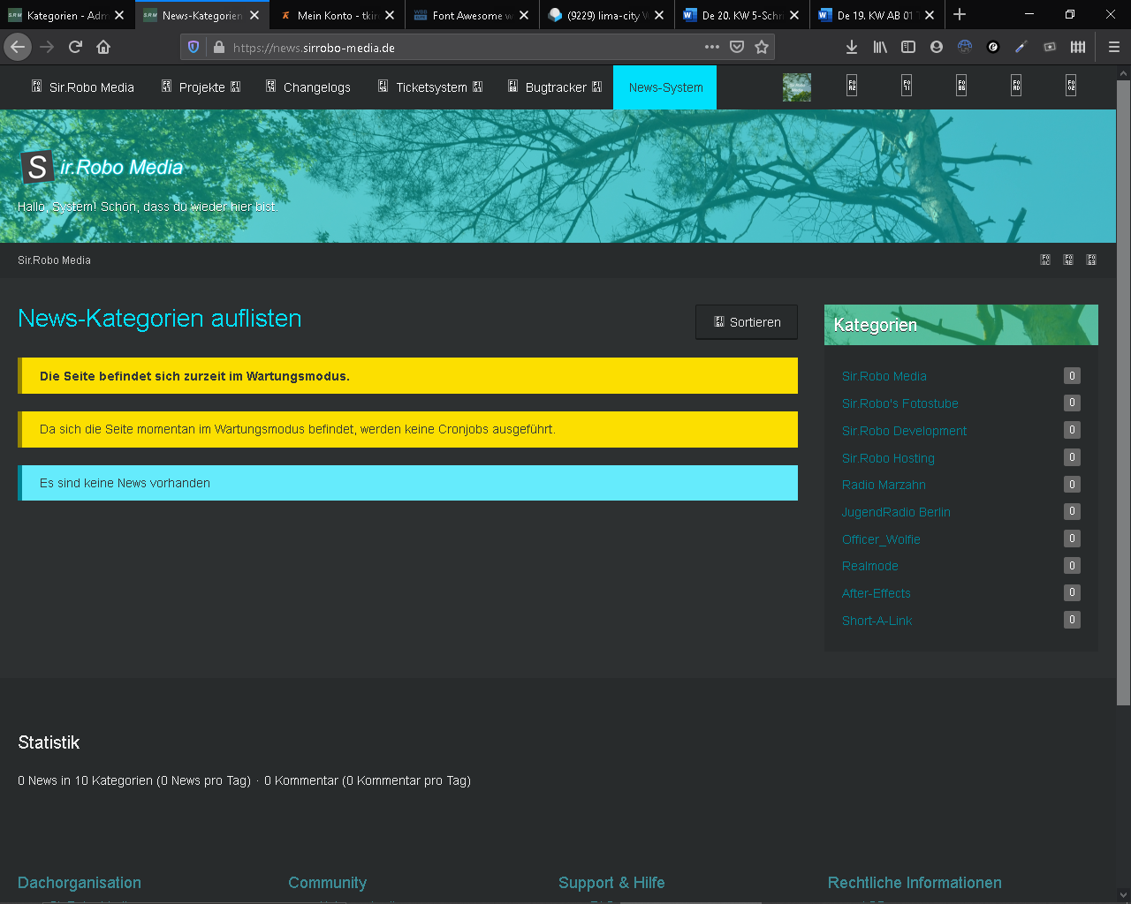The width and height of the screenshot is (1131, 904).
Task: Go to the Firefox home page
Action: pos(103,47)
